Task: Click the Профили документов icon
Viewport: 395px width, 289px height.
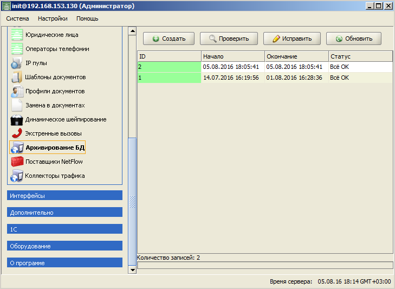Action: pyautogui.click(x=17, y=91)
